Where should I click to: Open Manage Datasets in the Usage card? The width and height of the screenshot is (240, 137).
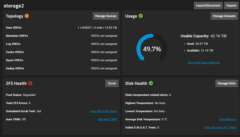224,16
